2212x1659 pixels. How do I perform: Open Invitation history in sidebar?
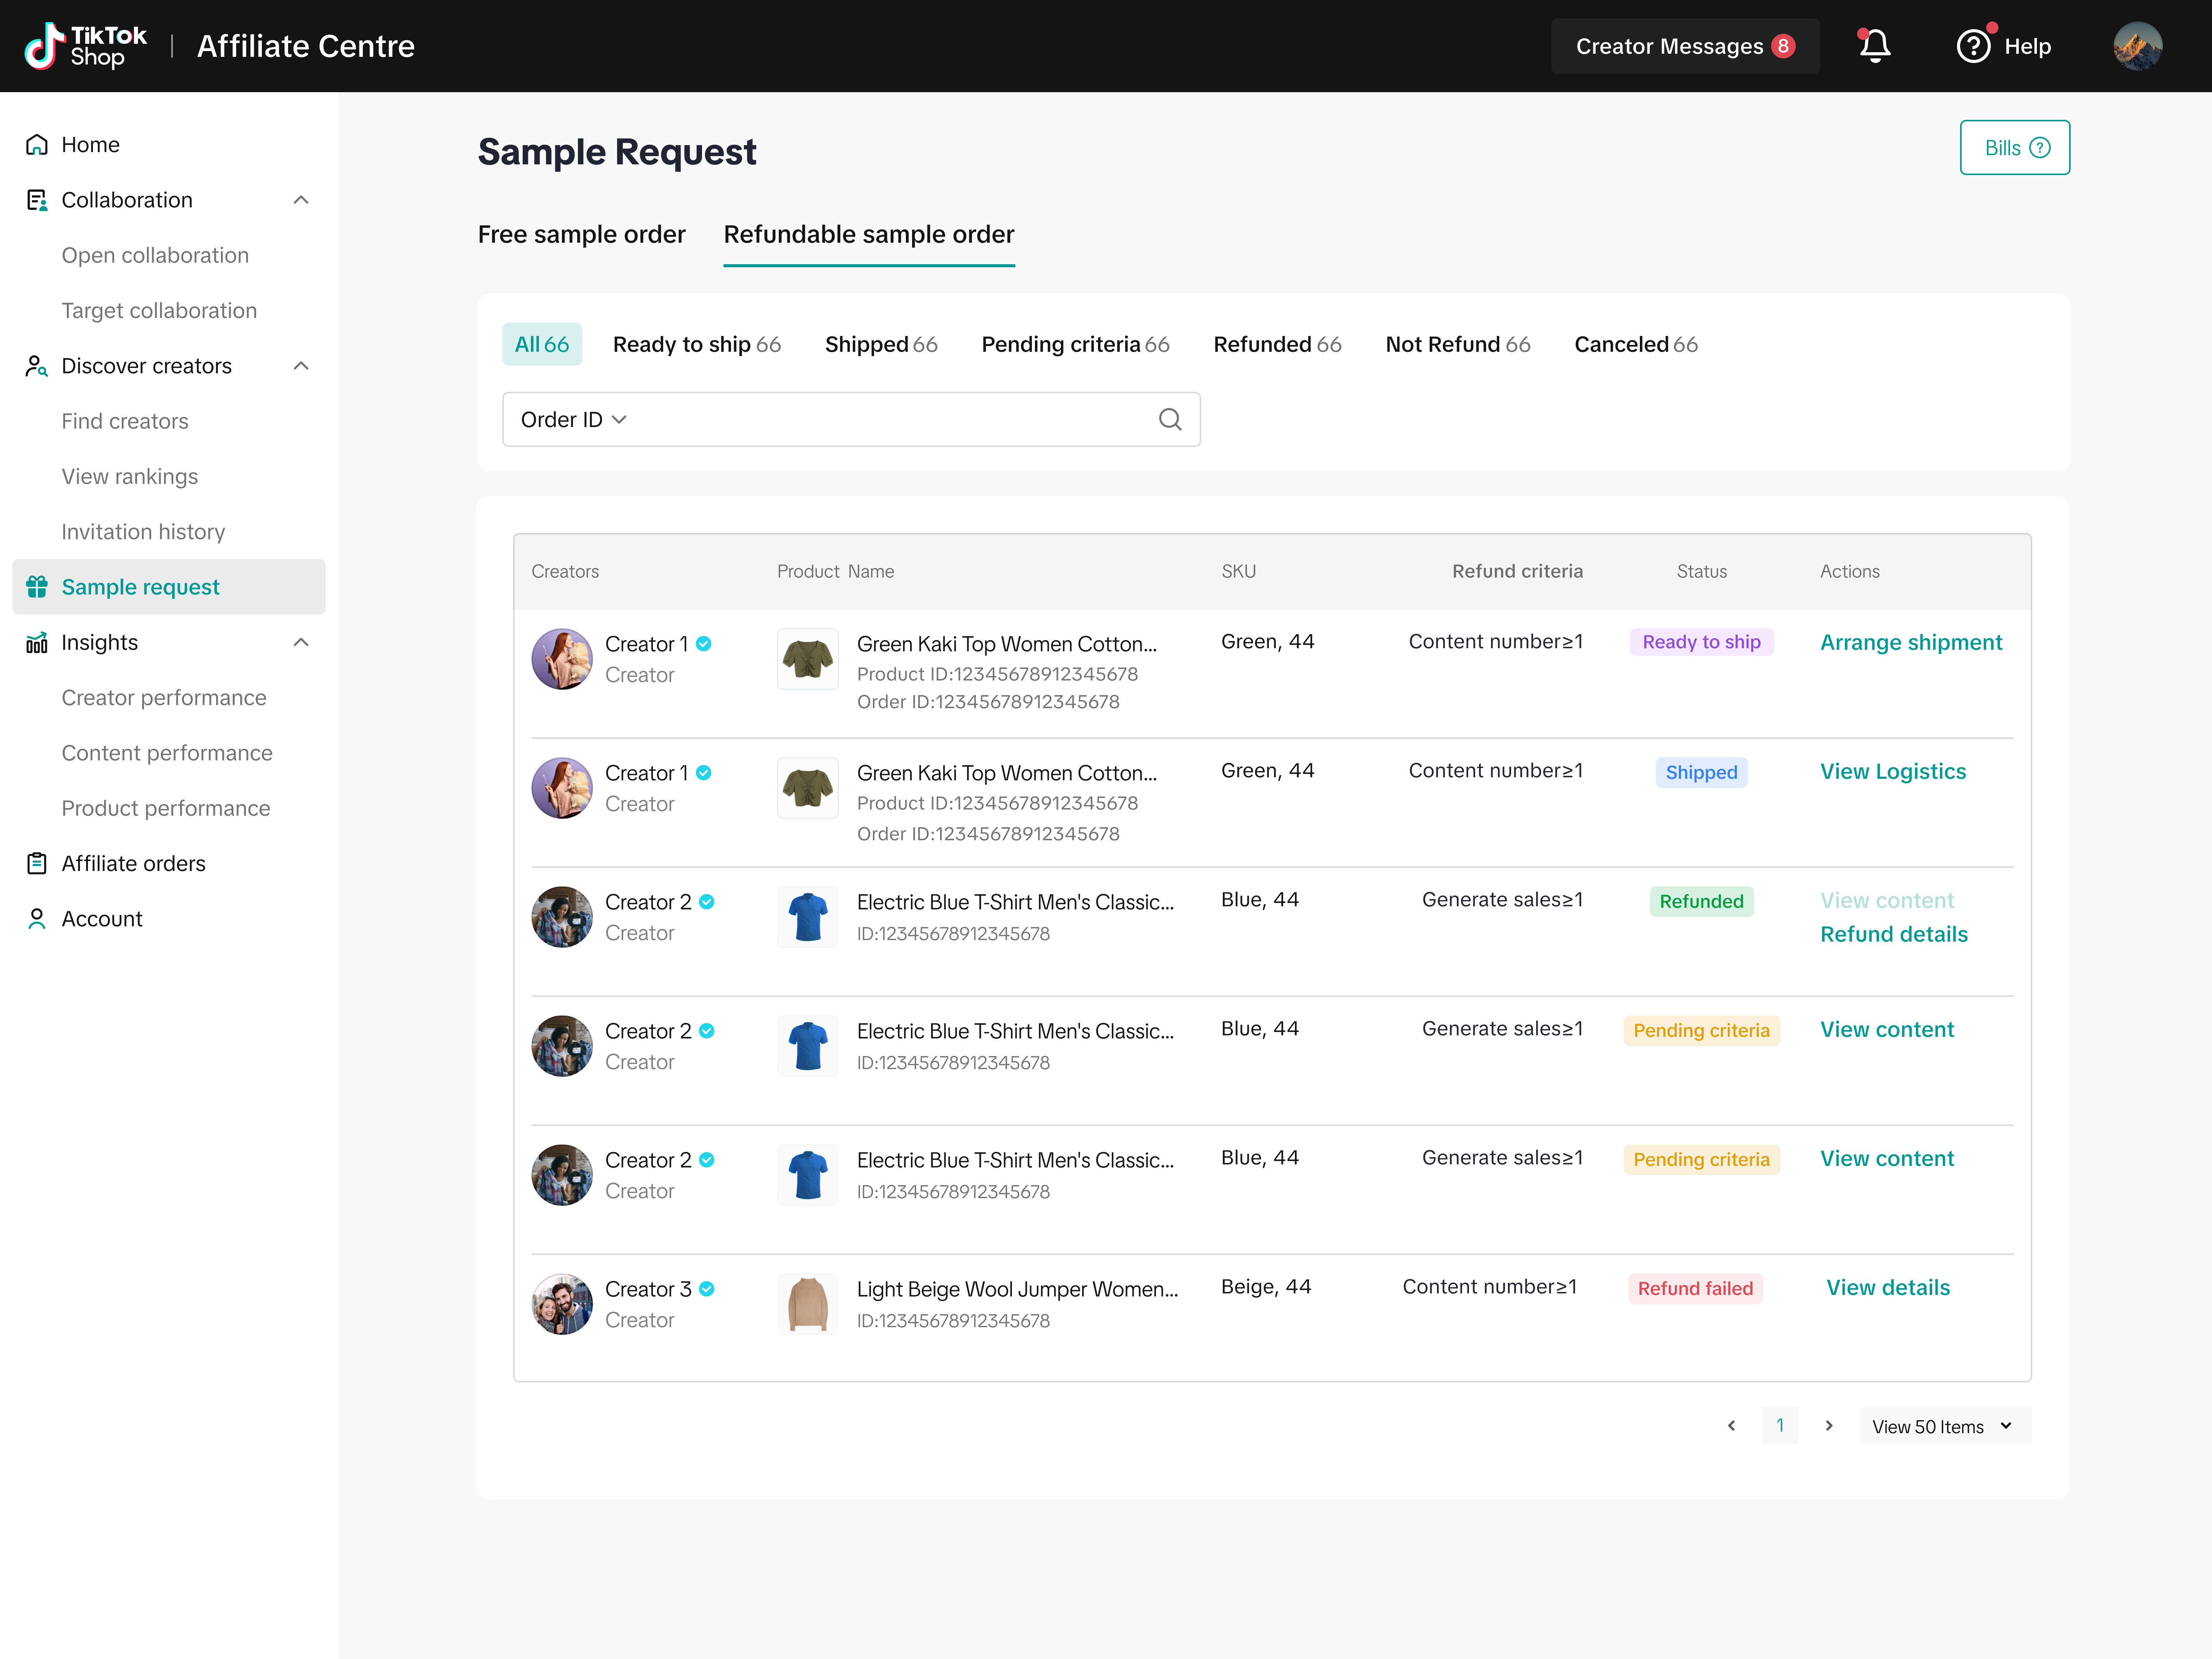(x=143, y=532)
